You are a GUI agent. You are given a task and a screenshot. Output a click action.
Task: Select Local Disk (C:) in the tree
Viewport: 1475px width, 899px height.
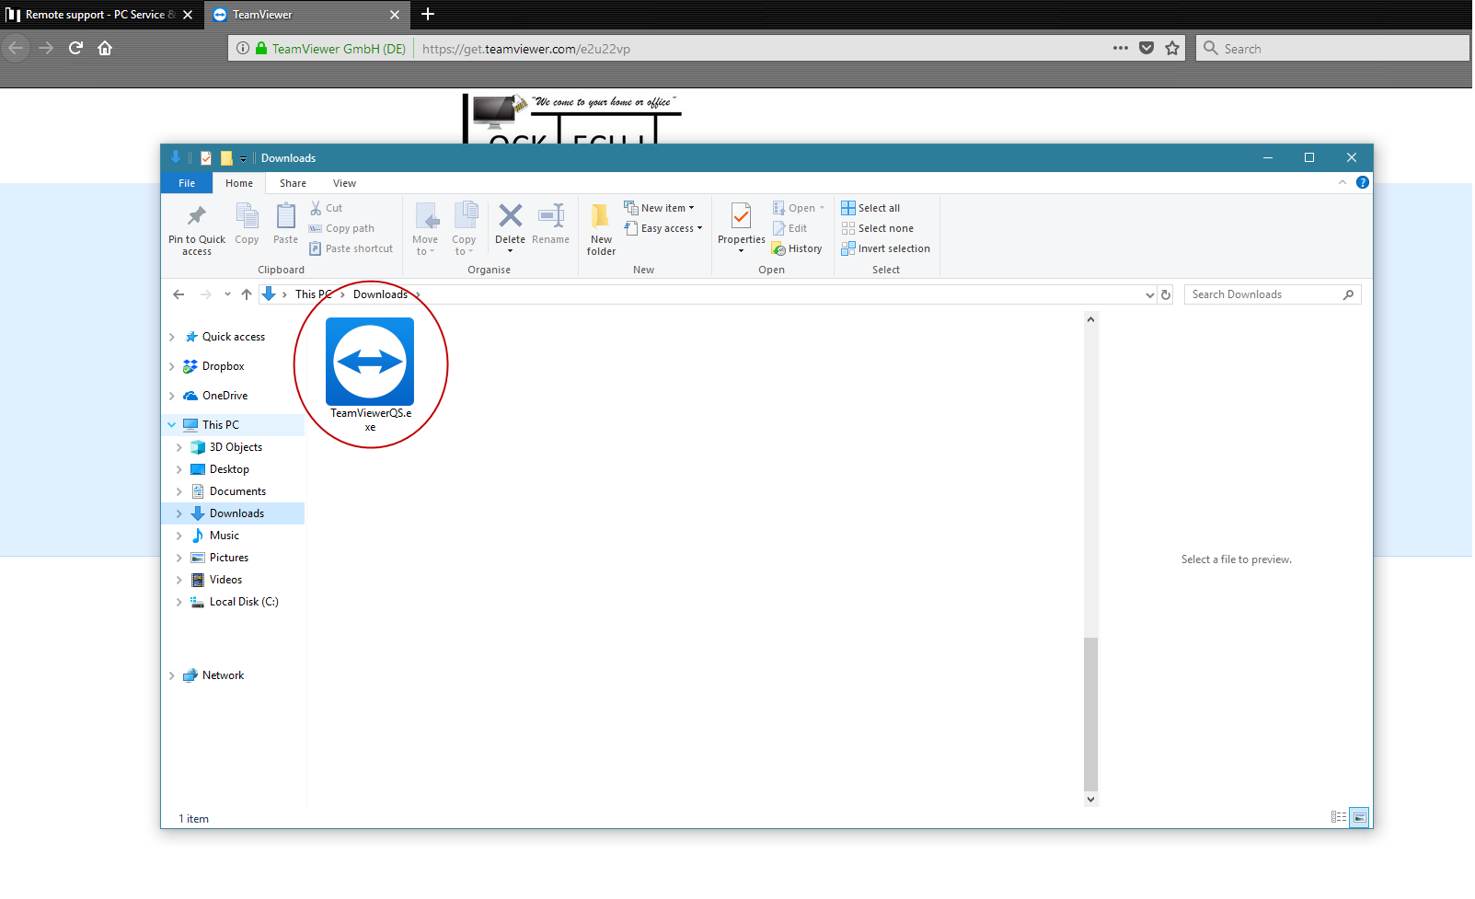(x=244, y=602)
